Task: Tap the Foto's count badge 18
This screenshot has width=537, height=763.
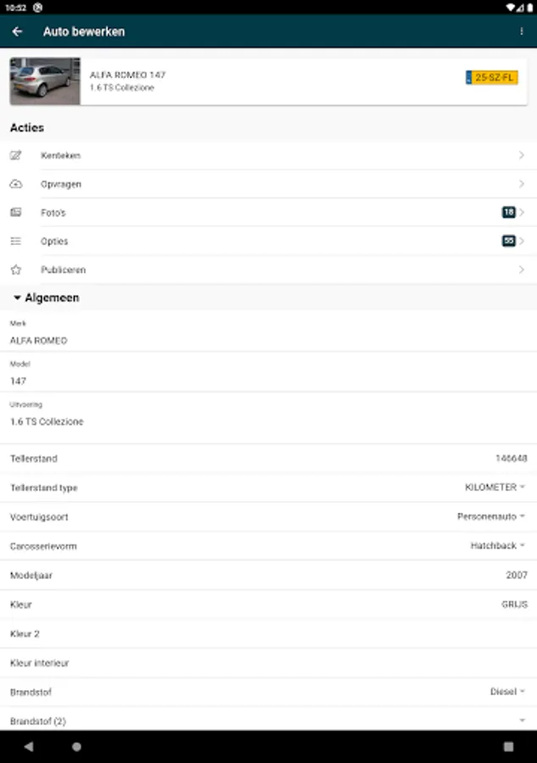Action: click(x=508, y=213)
